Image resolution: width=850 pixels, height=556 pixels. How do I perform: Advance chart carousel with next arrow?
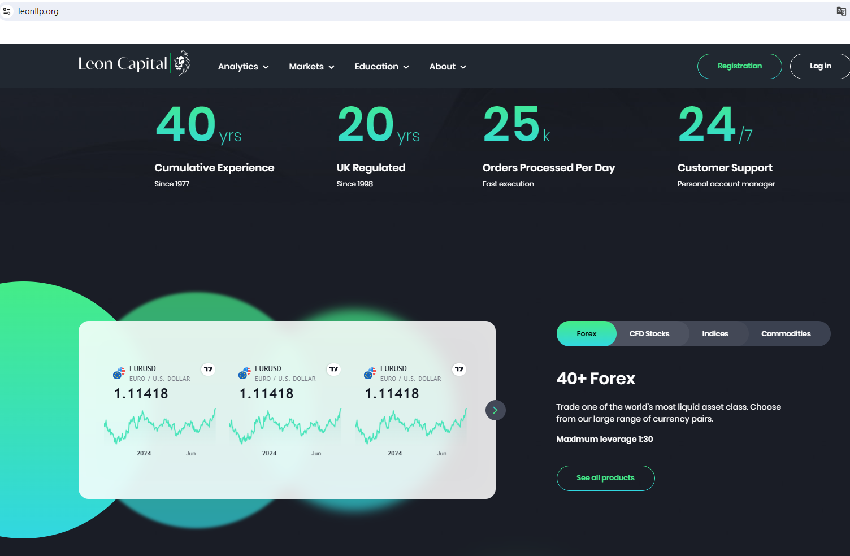[495, 410]
